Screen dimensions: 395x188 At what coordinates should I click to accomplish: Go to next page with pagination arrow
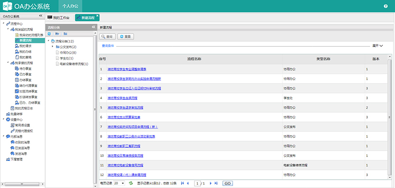click(211, 184)
